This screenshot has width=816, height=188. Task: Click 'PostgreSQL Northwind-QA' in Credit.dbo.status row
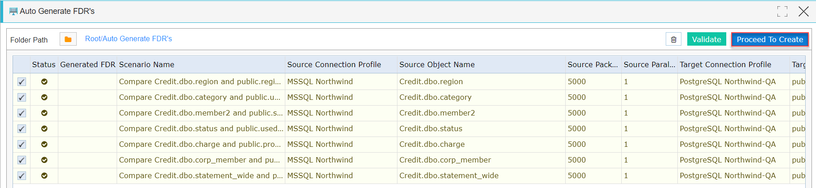(728, 128)
